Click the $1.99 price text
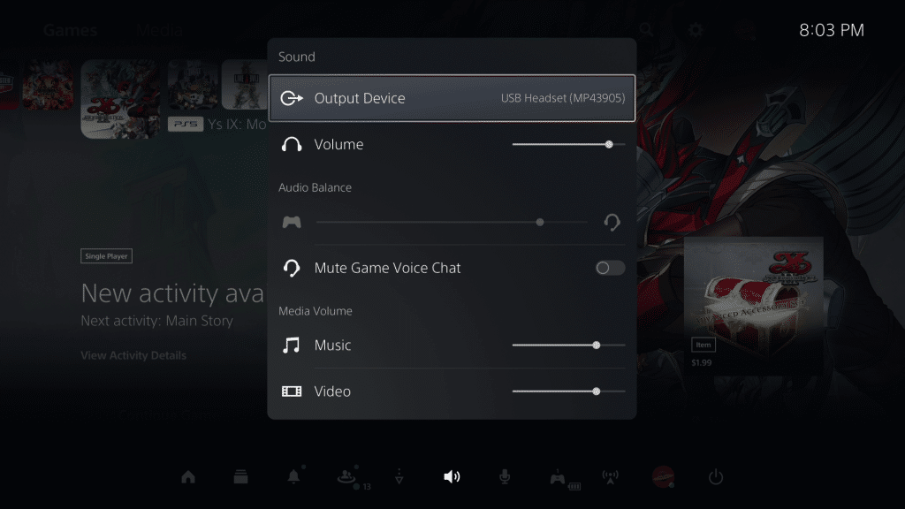This screenshot has height=509, width=905. coord(701,362)
